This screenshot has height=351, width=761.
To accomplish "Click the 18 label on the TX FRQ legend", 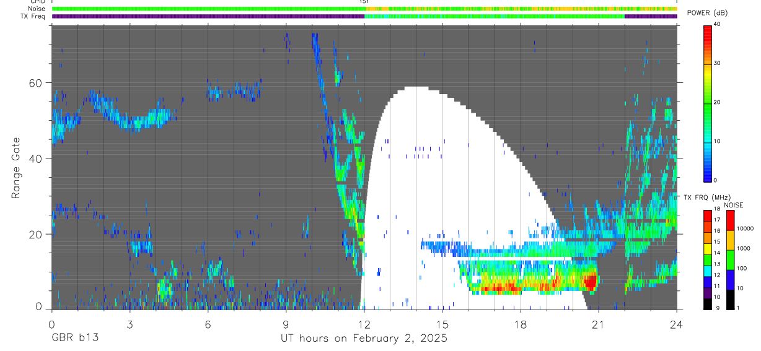I will (x=717, y=209).
